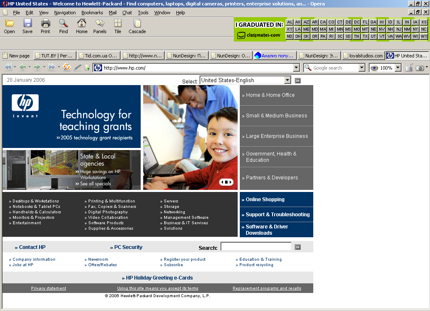
Task: Click the bookmark star page icon
Action: tap(87, 67)
